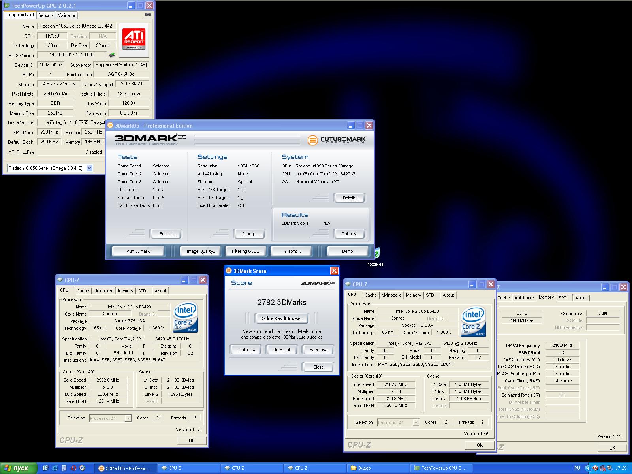Click the taskbar clock showing 17:29
Screen dimensions: 632x474
tap(621, 468)
